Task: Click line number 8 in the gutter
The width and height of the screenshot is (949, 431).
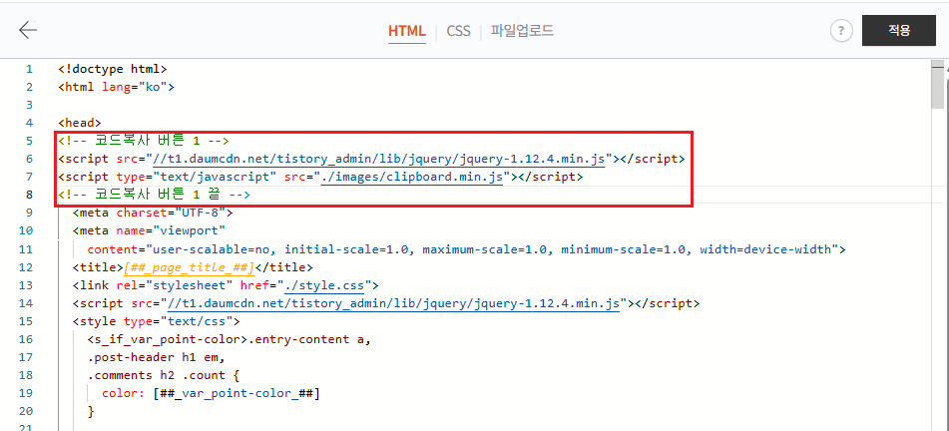Action: click(29, 195)
